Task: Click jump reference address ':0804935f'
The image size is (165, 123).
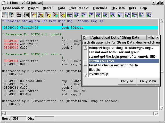Action: 14,104
